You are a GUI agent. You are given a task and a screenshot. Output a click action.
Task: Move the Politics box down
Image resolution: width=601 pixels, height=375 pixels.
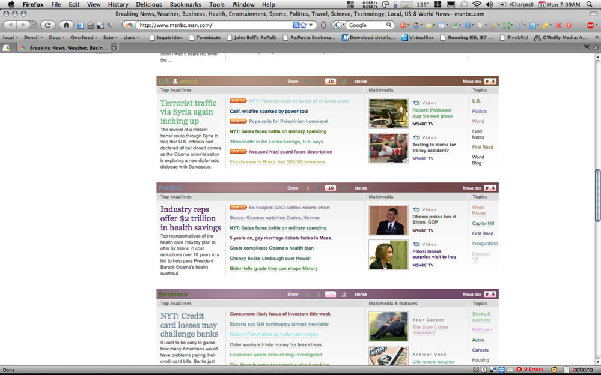(493, 188)
